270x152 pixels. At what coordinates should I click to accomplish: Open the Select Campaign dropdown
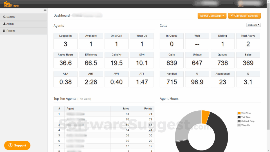(x=212, y=16)
